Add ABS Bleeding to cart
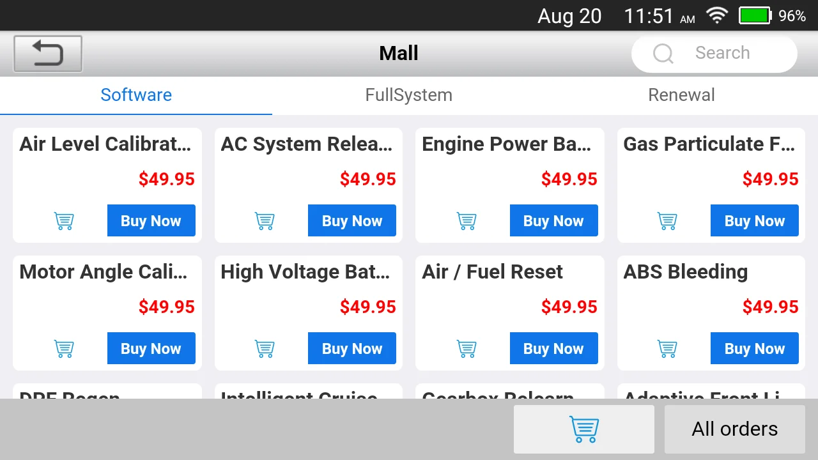The image size is (818, 460). (667, 349)
